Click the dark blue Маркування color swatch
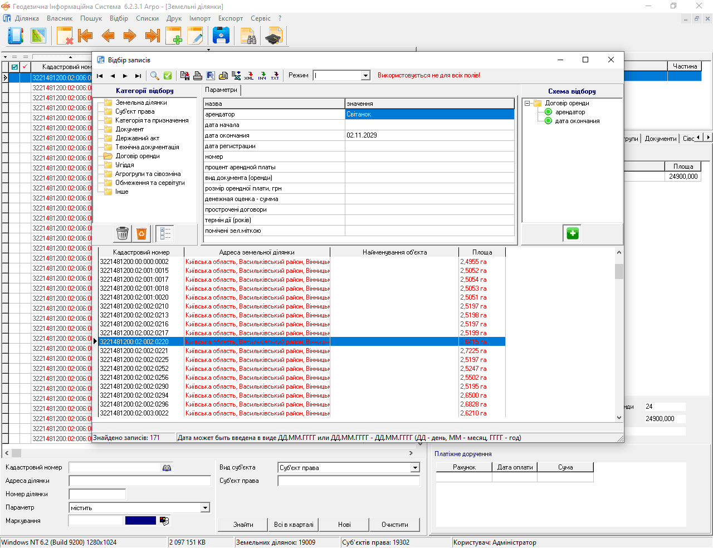 (140, 521)
